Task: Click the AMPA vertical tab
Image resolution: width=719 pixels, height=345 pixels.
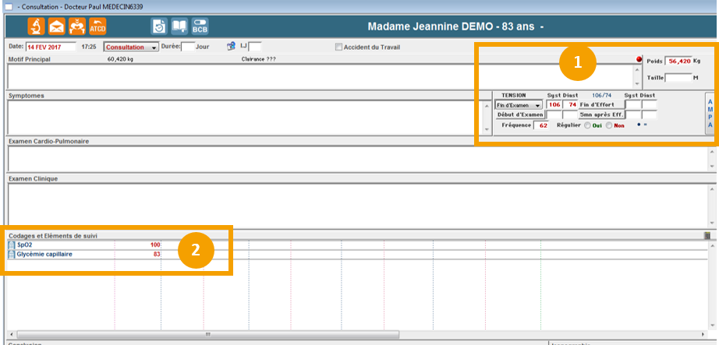Action: pyautogui.click(x=709, y=113)
